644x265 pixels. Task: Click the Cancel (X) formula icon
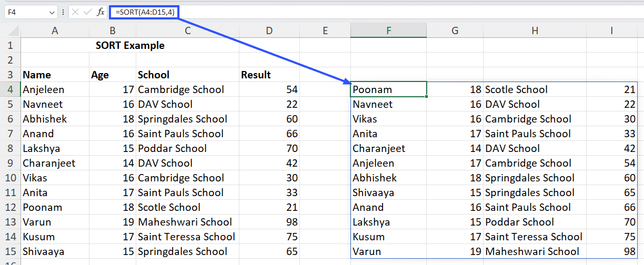click(75, 12)
